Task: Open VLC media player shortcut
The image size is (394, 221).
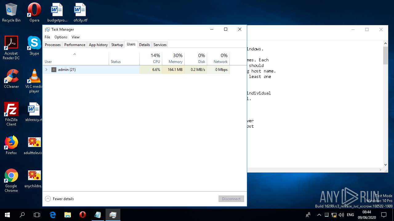Action: [34, 81]
